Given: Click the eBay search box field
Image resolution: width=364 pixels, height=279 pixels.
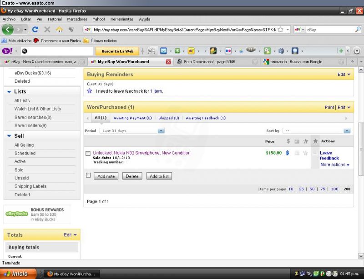Looking at the screenshot, I should (x=330, y=30).
